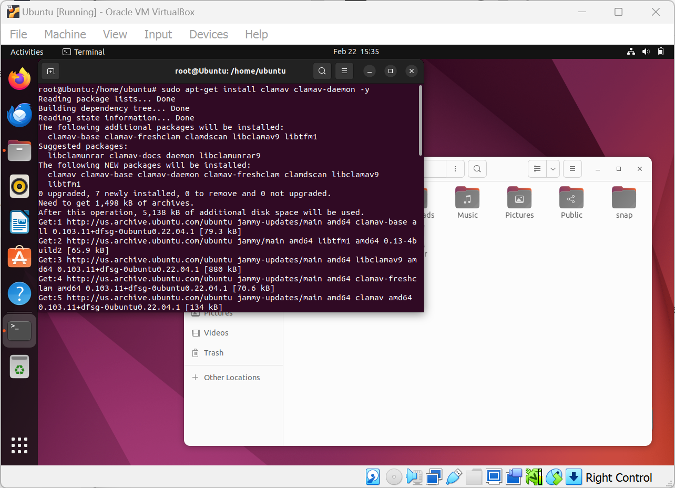Click the green turtle CPU icon in status bar
675x488 pixels.
pos(534,477)
